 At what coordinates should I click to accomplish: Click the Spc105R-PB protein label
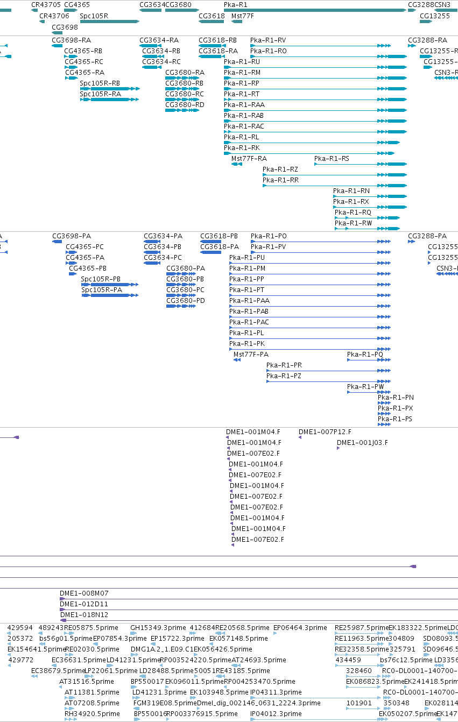pyautogui.click(x=101, y=279)
